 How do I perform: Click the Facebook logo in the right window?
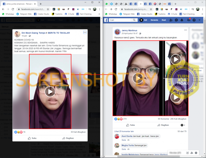click(x=106, y=20)
